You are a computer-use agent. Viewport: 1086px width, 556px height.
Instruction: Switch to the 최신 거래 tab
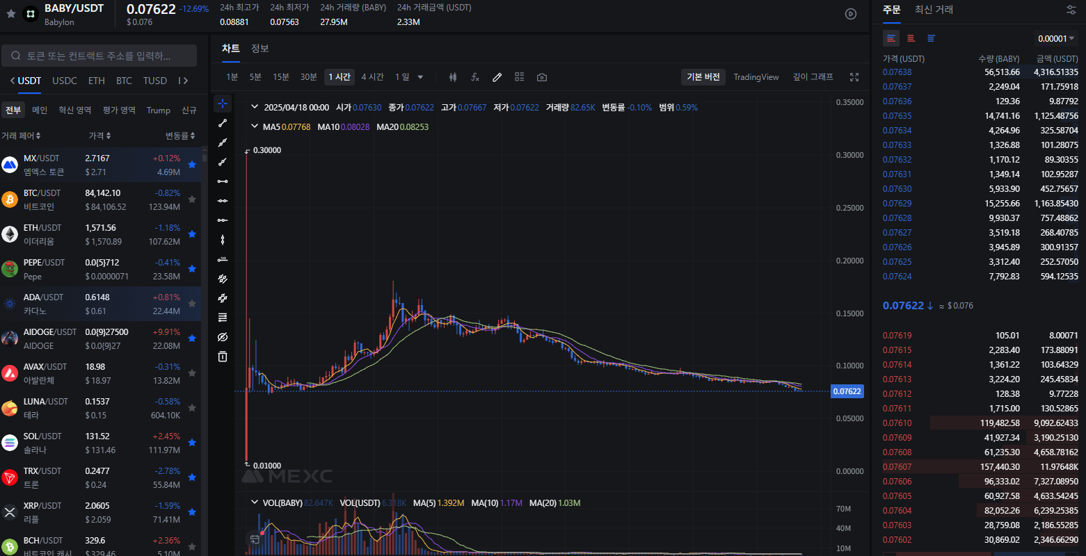(934, 10)
